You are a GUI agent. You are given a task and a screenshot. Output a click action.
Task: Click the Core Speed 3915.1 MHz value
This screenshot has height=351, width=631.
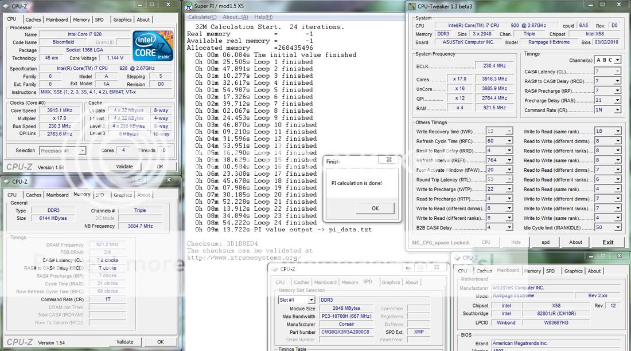[60, 110]
